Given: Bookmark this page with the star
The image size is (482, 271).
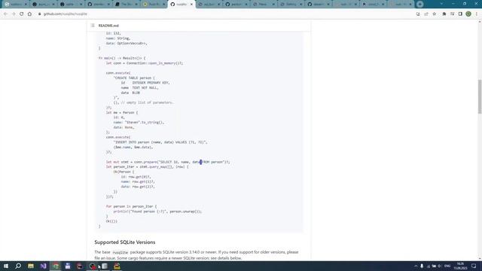Looking at the screenshot, I should pos(434,14).
